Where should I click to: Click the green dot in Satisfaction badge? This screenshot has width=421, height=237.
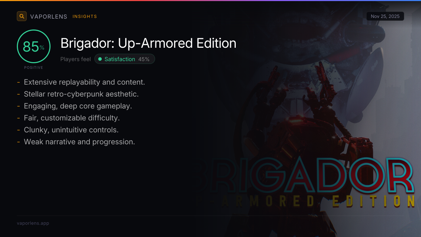tap(100, 59)
